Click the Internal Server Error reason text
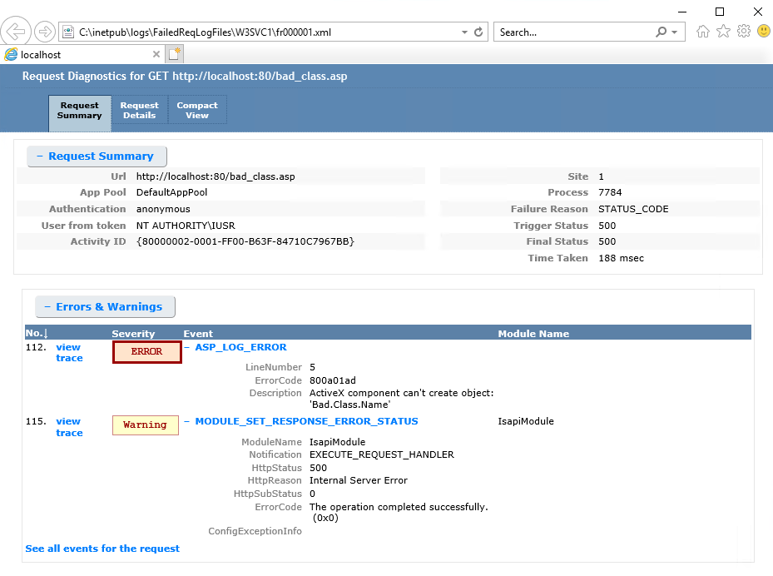The image size is (773, 576). (x=359, y=480)
